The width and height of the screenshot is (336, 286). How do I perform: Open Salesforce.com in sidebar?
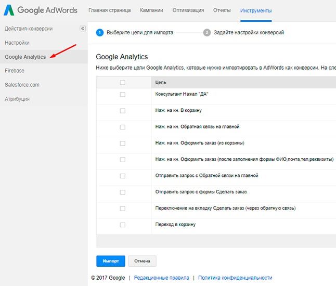[22, 85]
